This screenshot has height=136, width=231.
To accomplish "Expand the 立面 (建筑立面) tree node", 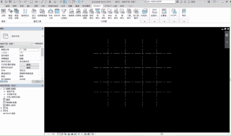I will click(4, 97).
